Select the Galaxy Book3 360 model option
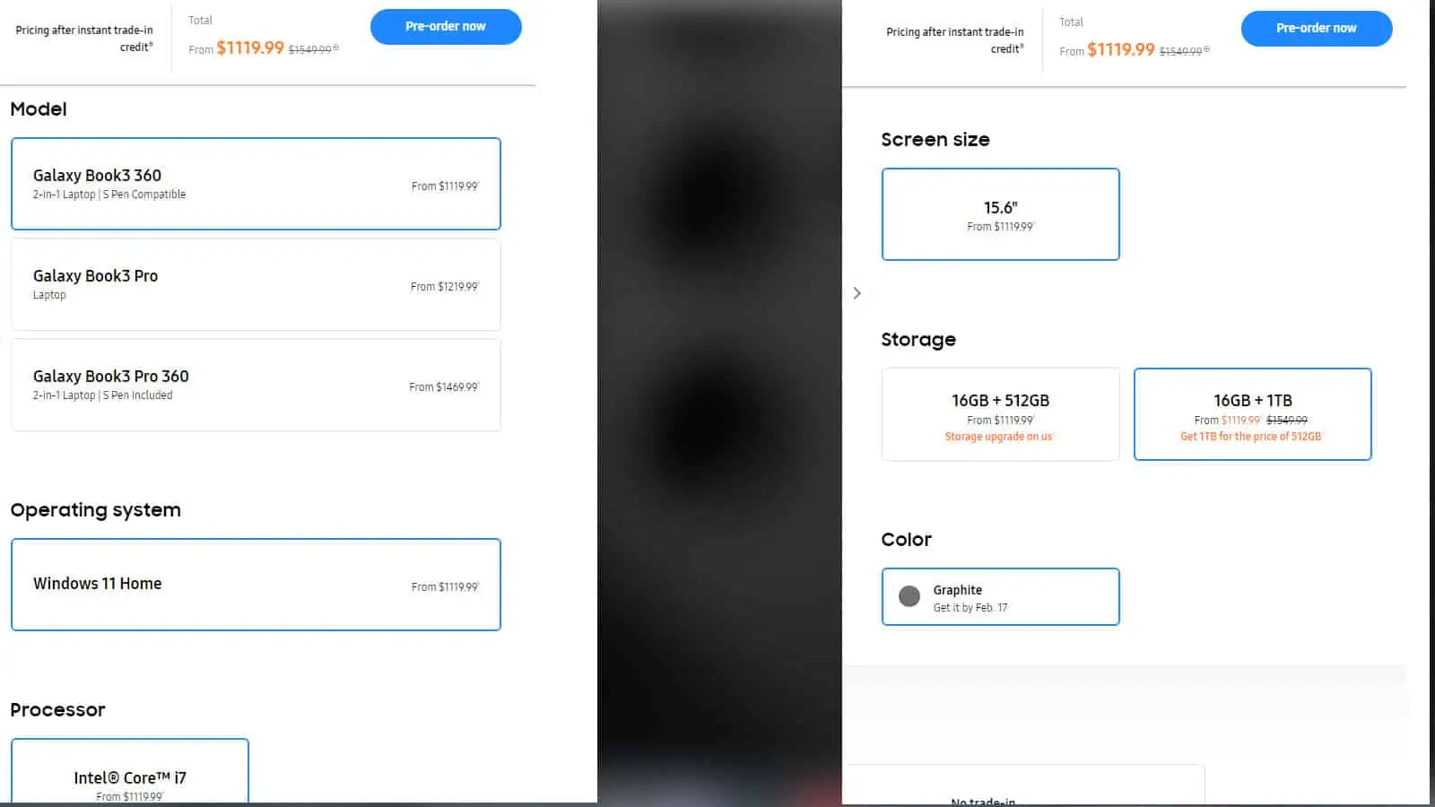The image size is (1435, 807). 256,184
